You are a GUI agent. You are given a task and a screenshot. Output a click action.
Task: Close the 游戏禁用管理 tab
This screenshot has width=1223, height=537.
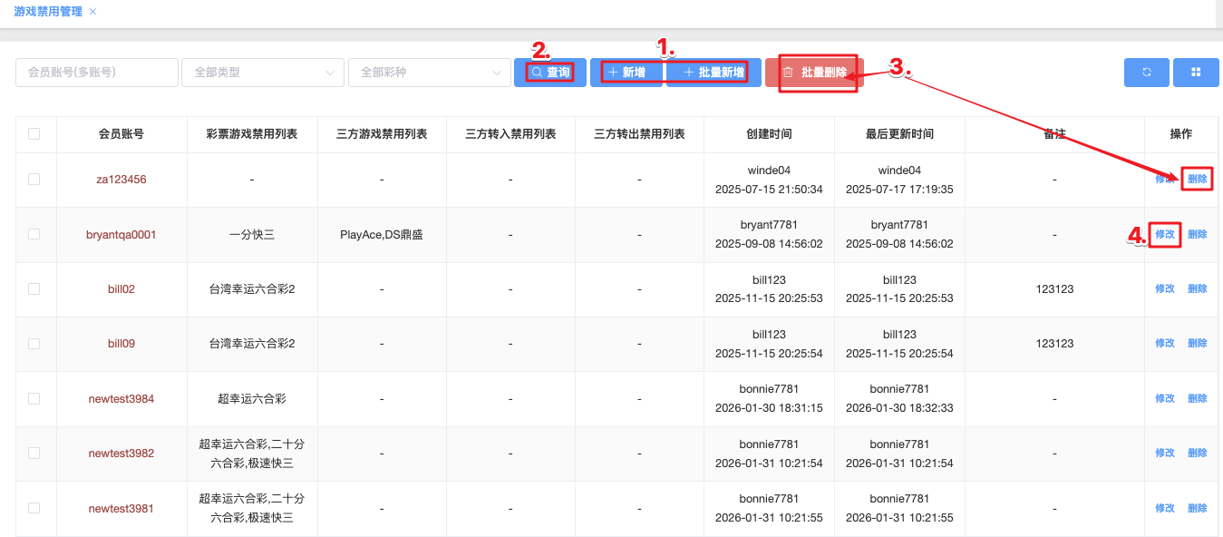click(x=93, y=12)
